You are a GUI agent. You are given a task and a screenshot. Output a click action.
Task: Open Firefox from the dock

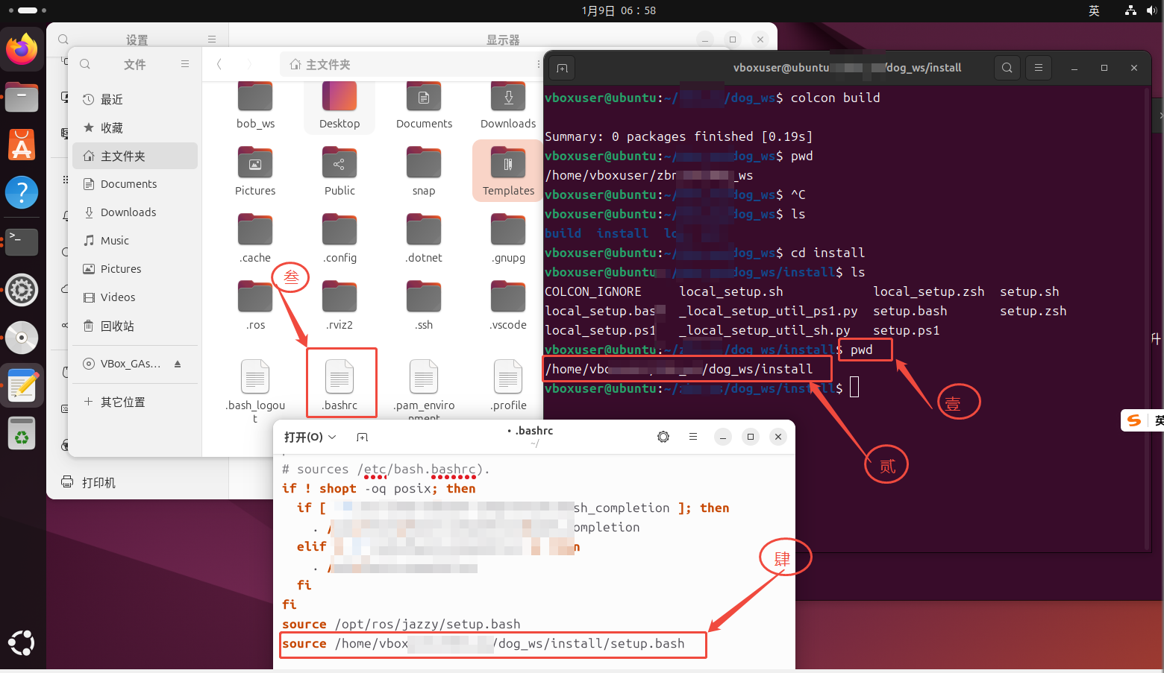[x=22, y=50]
